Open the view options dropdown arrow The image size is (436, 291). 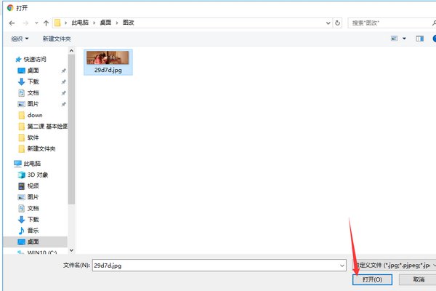[404, 38]
